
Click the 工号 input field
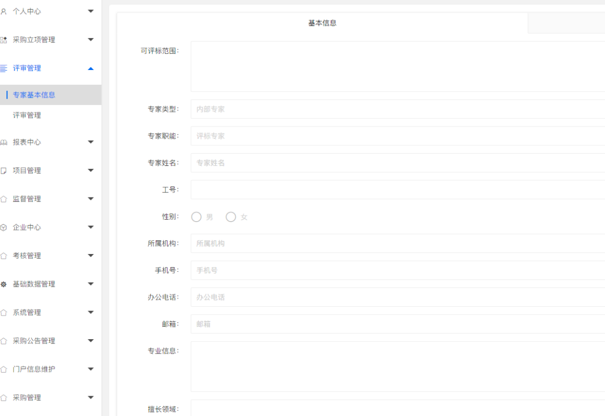pyautogui.click(x=398, y=190)
